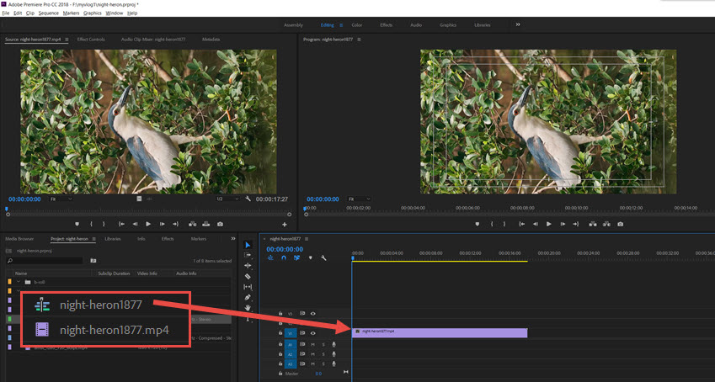Select the Ripple Edit tool

248,265
